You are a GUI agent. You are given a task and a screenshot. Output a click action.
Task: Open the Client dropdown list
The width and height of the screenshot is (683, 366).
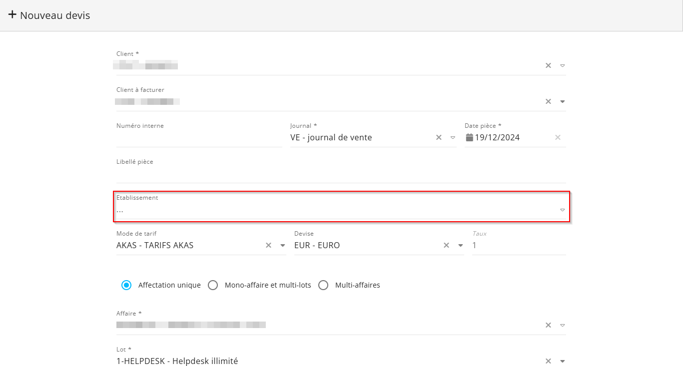[562, 65]
